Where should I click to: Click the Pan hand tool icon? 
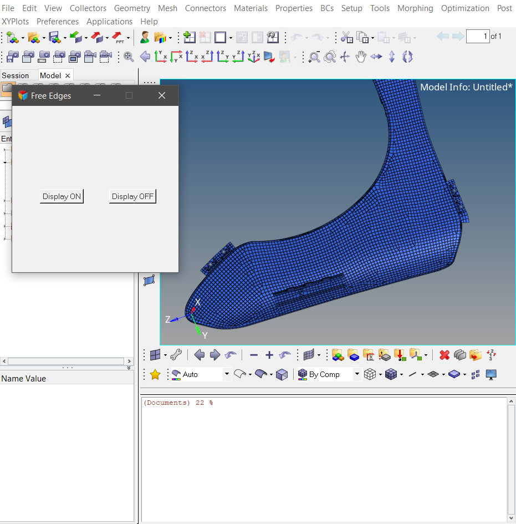(361, 57)
